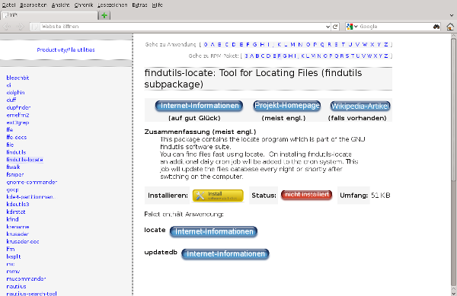Open the dupfinder package link

(x=18, y=107)
